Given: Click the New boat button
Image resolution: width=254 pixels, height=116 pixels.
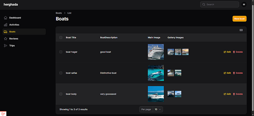Looking at the screenshot, I should [239, 19].
